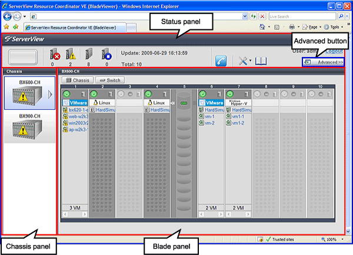Expand the BX600-CH chassis arrow
This screenshot has width=353, height=255.
point(50,95)
